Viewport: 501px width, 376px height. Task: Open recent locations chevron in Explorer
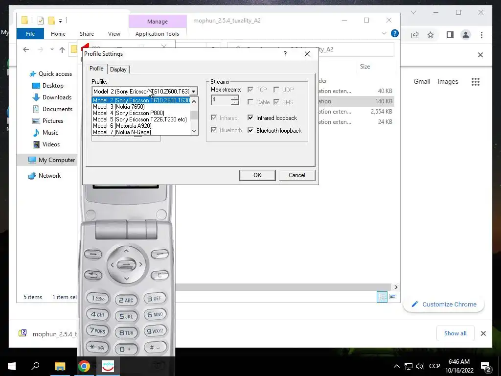tap(52, 49)
